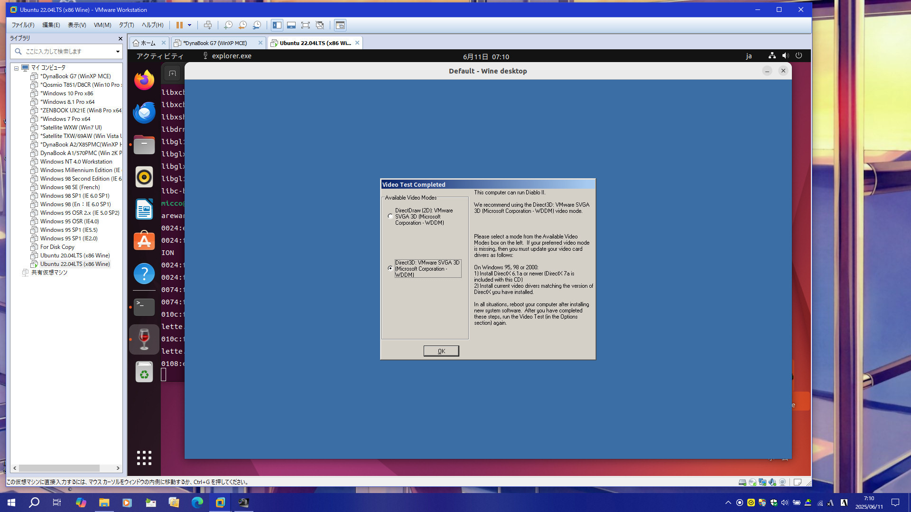Toggle the library sidebar view icon
The height and width of the screenshot is (512, 911).
point(277,25)
